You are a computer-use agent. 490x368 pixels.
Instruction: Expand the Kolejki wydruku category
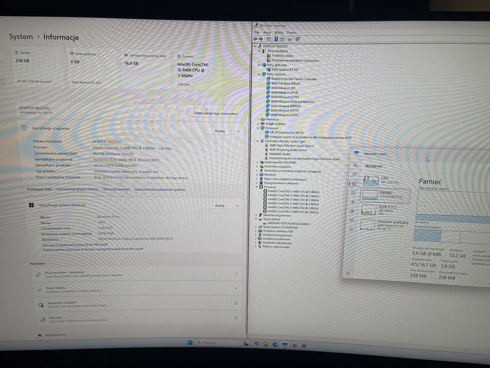(258, 124)
